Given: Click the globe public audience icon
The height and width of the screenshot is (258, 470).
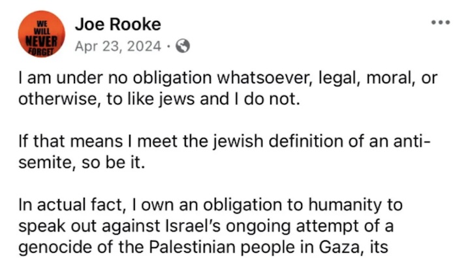Looking at the screenshot, I should coord(183,46).
